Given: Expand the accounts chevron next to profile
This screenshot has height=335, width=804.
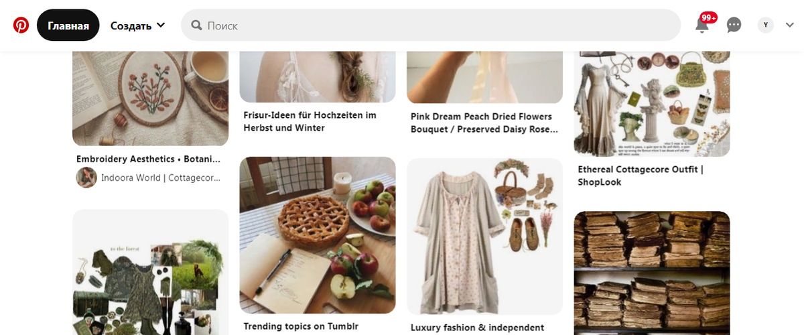Looking at the screenshot, I should tap(789, 25).
